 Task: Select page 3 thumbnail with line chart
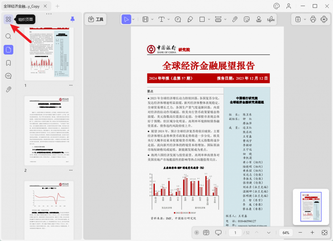click(49, 210)
